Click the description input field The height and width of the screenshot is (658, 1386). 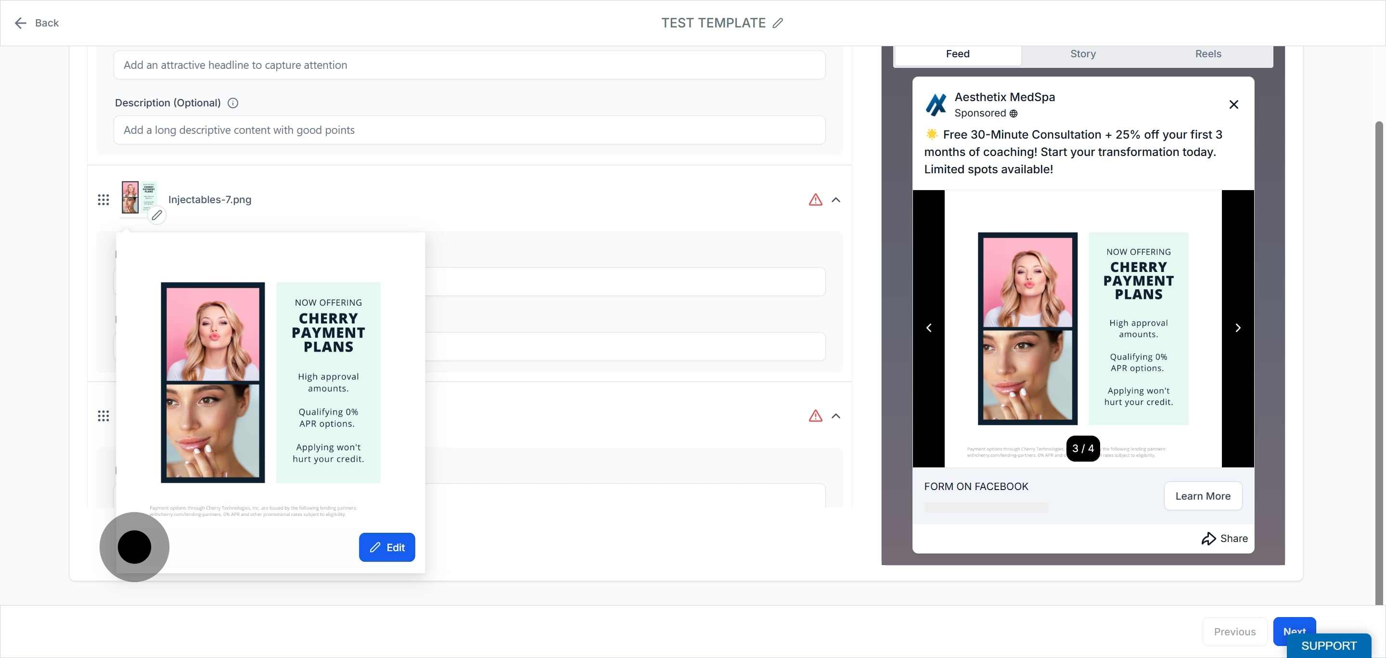pyautogui.click(x=469, y=129)
